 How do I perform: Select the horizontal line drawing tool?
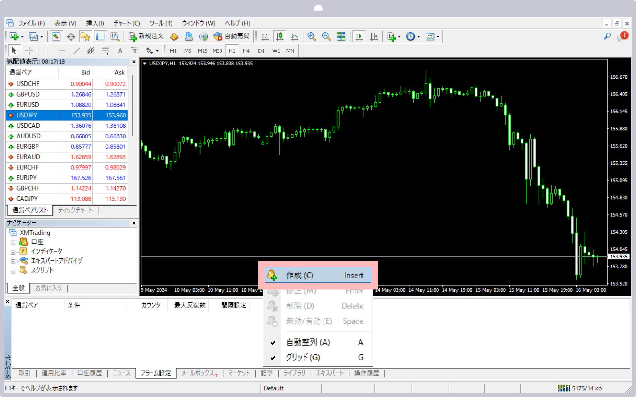(x=62, y=51)
